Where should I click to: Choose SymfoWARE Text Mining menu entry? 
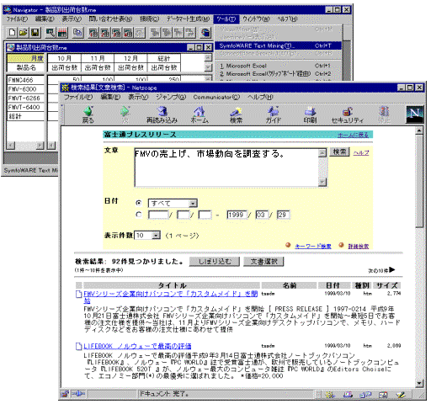pyautogui.click(x=278, y=45)
